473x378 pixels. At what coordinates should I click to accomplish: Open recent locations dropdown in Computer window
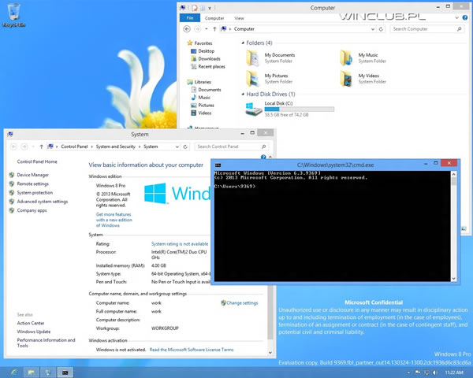207,29
